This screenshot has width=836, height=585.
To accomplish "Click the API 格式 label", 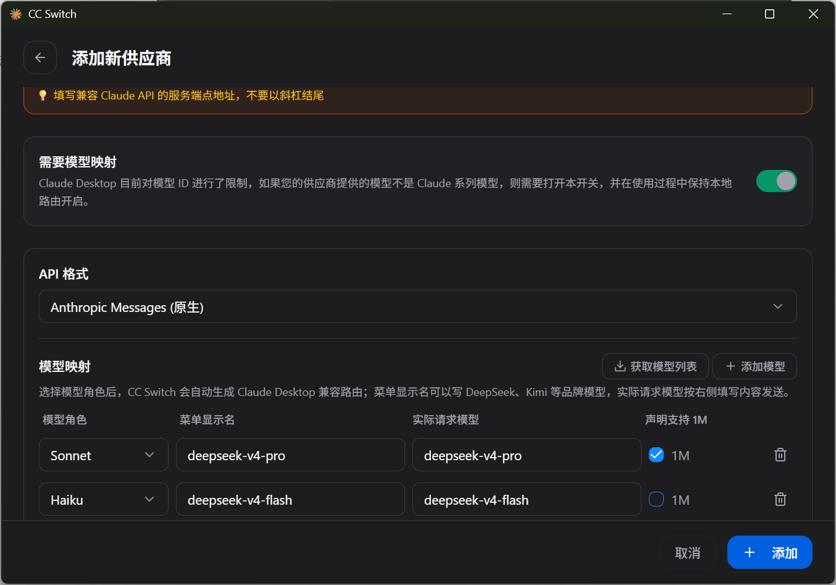I will [x=64, y=274].
